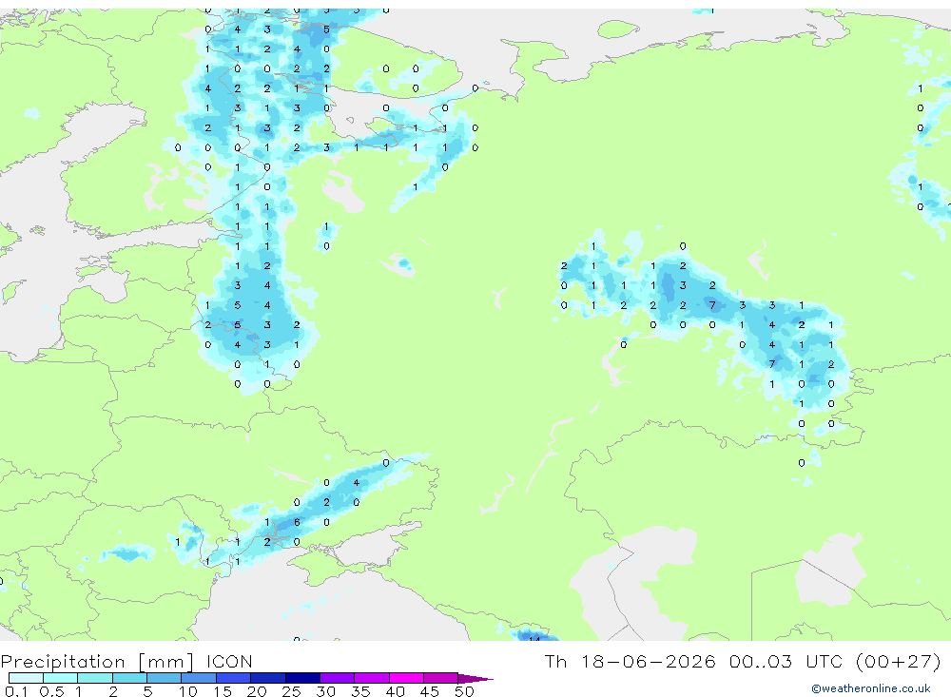
Task: Click the "ICON" model name label
Action: (229, 661)
